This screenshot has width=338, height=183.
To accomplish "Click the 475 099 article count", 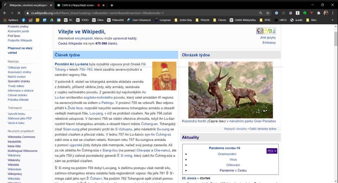I will tap(101, 43).
